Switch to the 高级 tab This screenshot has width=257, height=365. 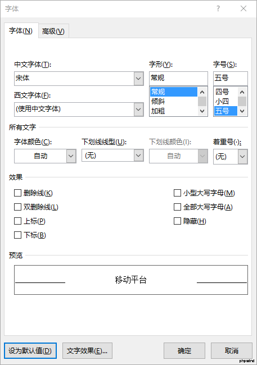click(53, 31)
